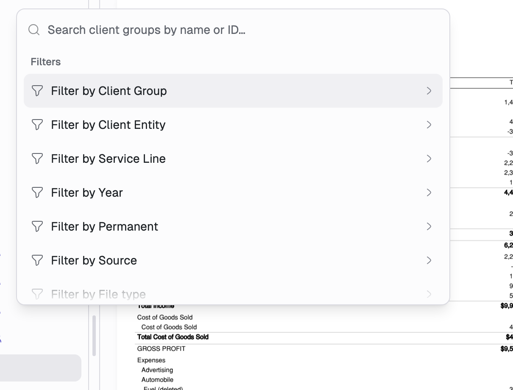Select Filter by File type menu text
This screenshot has width=513, height=390.
coord(98,294)
